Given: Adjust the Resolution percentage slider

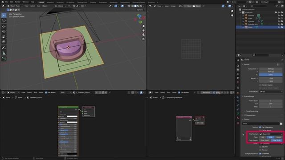Looking at the screenshot, I should (271, 75).
